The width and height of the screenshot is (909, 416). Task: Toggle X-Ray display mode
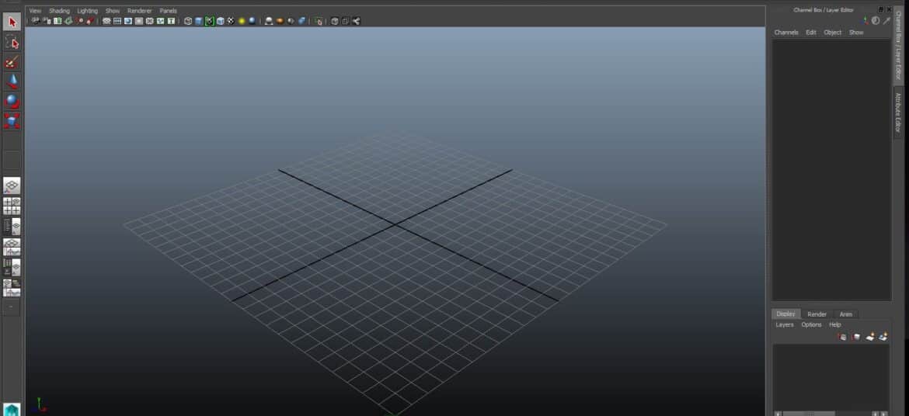[x=335, y=21]
